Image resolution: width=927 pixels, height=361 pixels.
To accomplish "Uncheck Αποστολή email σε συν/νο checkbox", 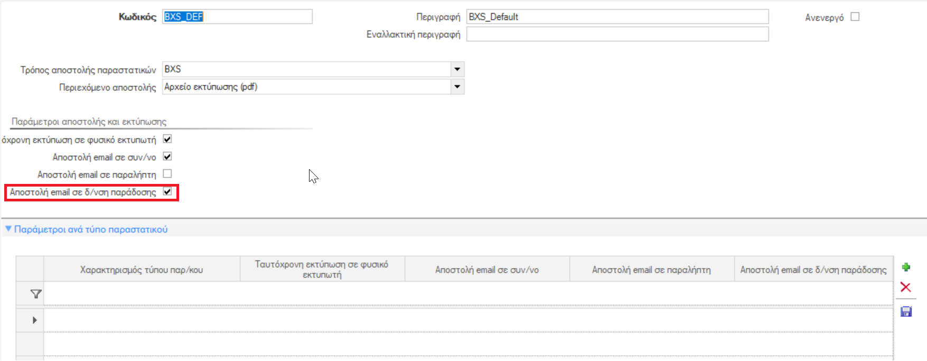I will point(167,156).
